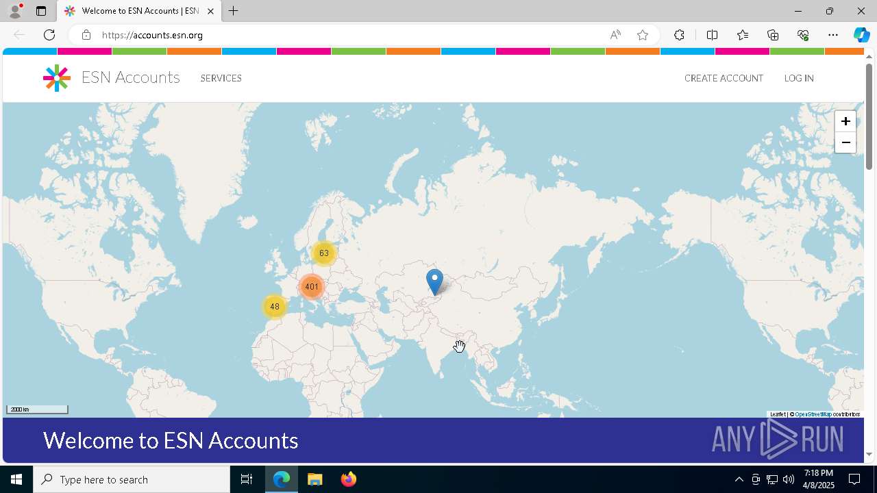This screenshot has height=493, width=877.
Task: Open the Leaflet attribution link
Action: [x=778, y=414]
